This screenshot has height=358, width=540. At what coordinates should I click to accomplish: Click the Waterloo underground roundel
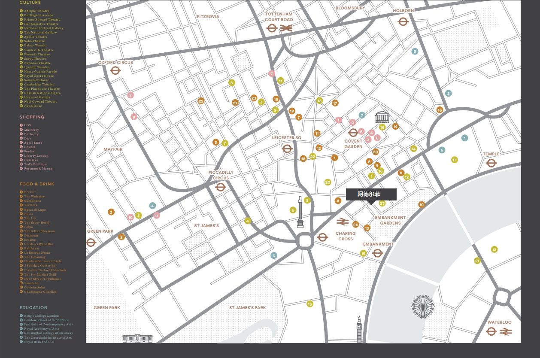click(x=491, y=331)
